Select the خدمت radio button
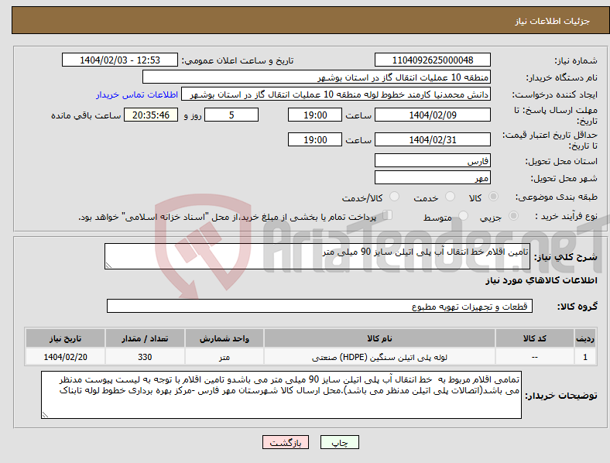 tap(450, 197)
